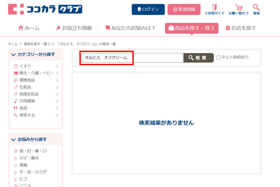The height and width of the screenshot is (187, 280).
Task: Expand the くすり category arrow
Action: [57, 66]
